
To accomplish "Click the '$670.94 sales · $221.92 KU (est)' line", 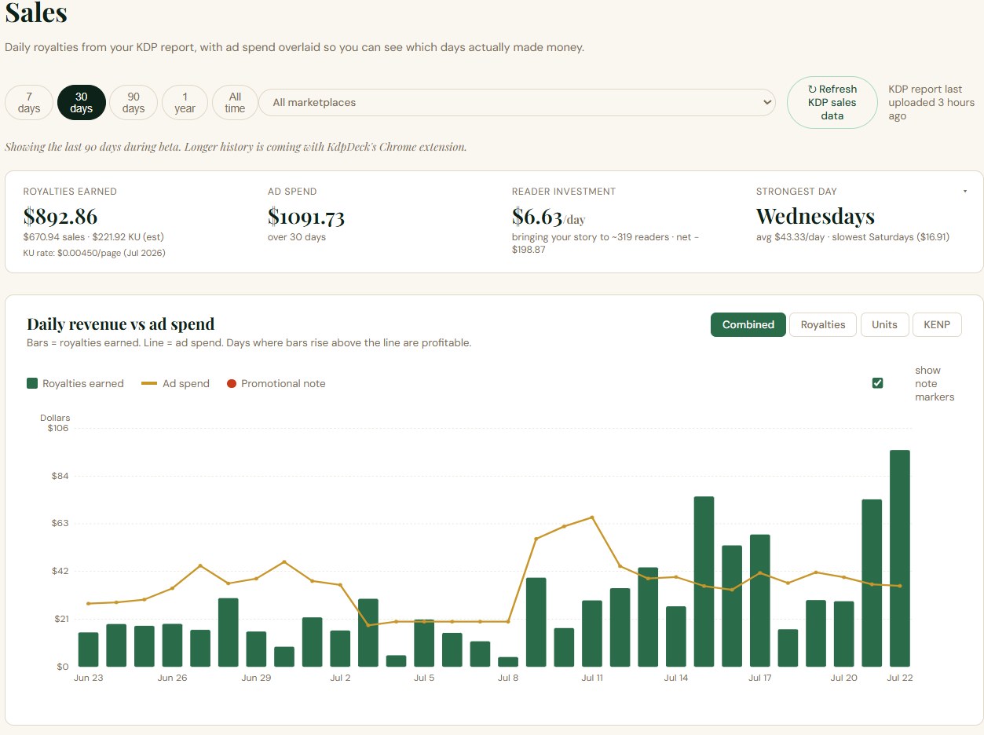I will [93, 236].
